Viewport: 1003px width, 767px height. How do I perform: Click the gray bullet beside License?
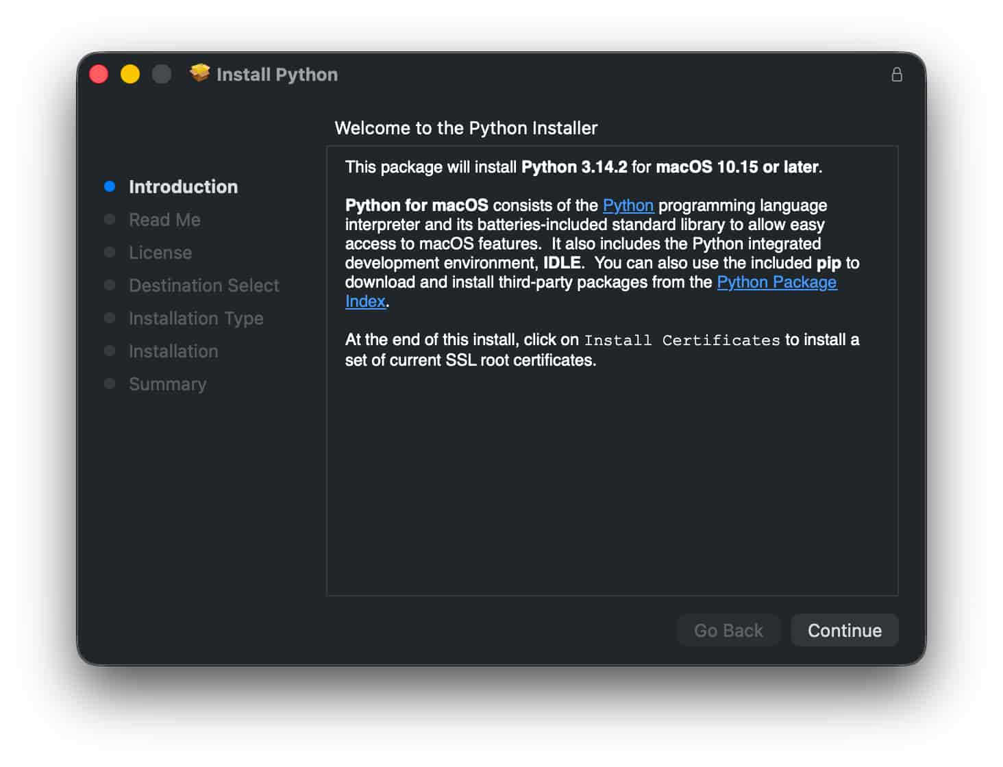(110, 252)
